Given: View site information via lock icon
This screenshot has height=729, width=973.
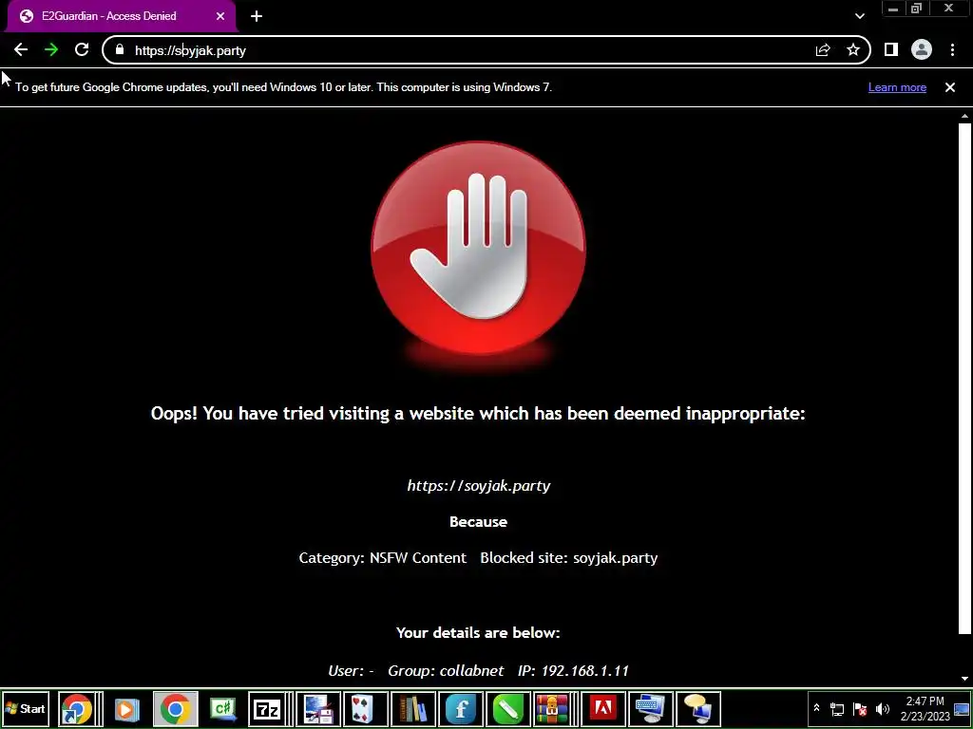Looking at the screenshot, I should coord(120,50).
